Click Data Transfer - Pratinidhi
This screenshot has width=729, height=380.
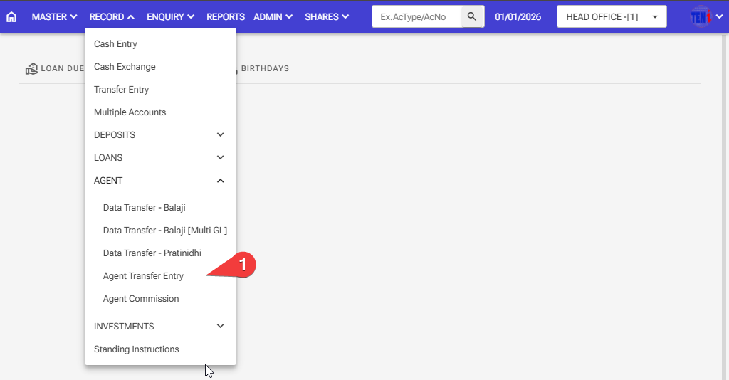pyautogui.click(x=152, y=253)
